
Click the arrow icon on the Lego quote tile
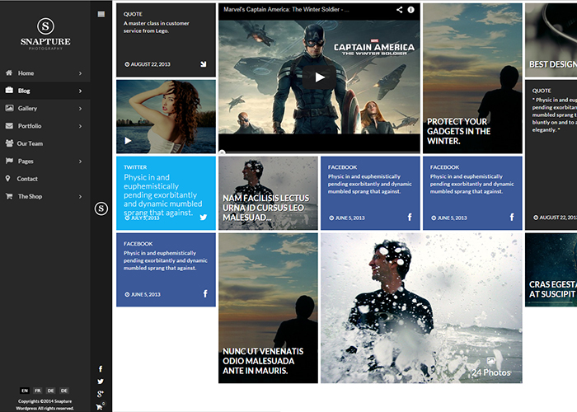click(203, 64)
